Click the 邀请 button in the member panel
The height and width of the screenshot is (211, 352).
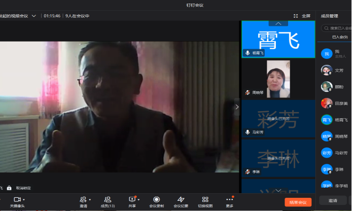333,200
